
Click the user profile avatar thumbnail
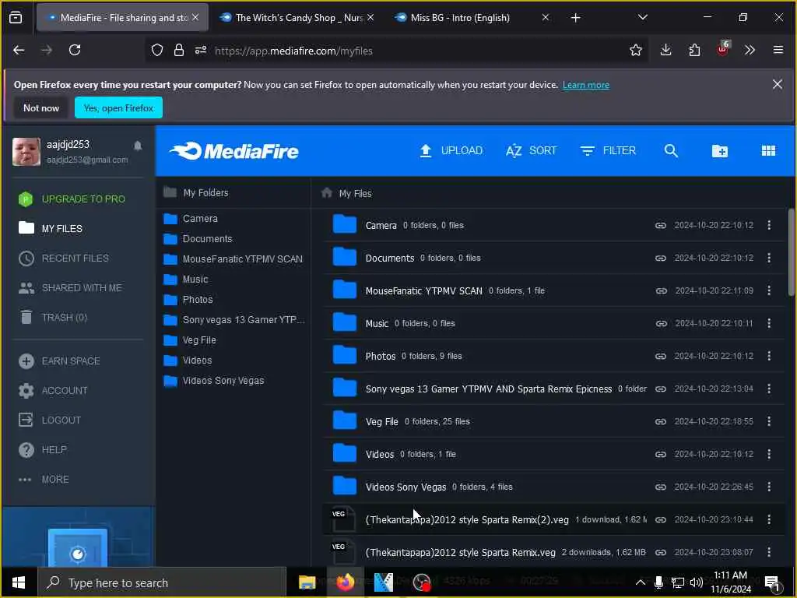[26, 152]
